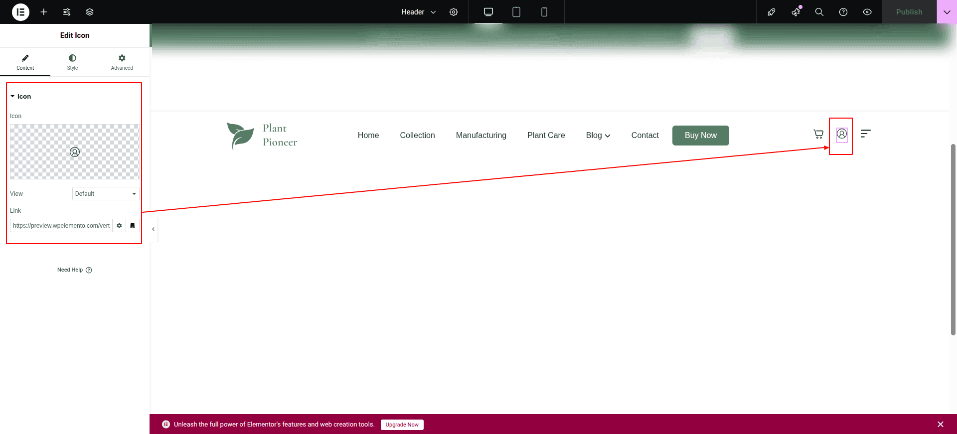
Task: Click the Home menu item
Action: (x=368, y=135)
